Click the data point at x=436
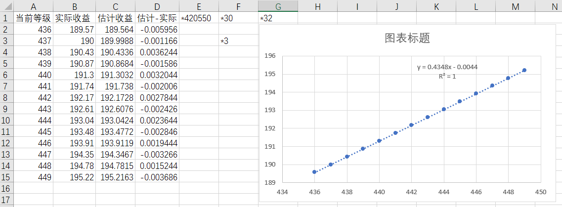Viewport: 562px width, 207px height. [x=314, y=172]
